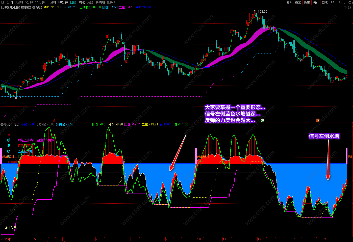
Task: Click the 底撑: 84.53 value in main chart
Action: [110, 7]
